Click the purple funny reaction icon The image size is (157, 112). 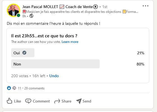coord(14,88)
